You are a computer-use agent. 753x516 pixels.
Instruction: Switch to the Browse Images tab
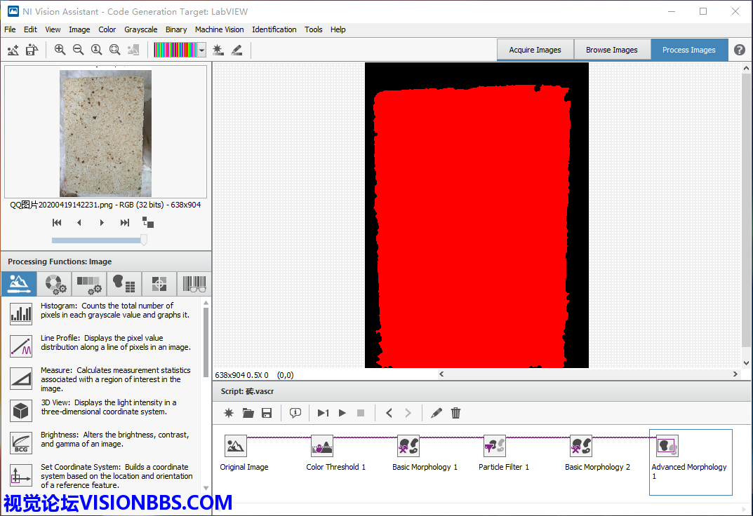(611, 50)
